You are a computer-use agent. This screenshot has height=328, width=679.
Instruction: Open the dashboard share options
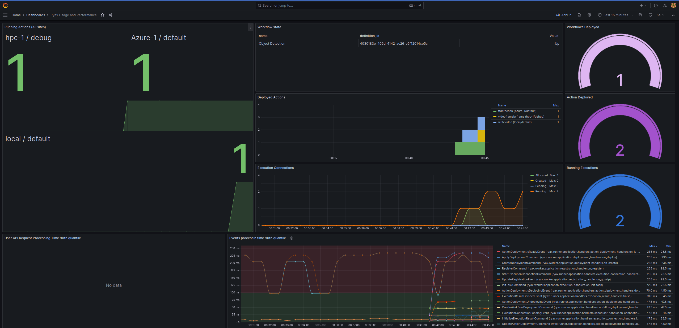point(111,15)
